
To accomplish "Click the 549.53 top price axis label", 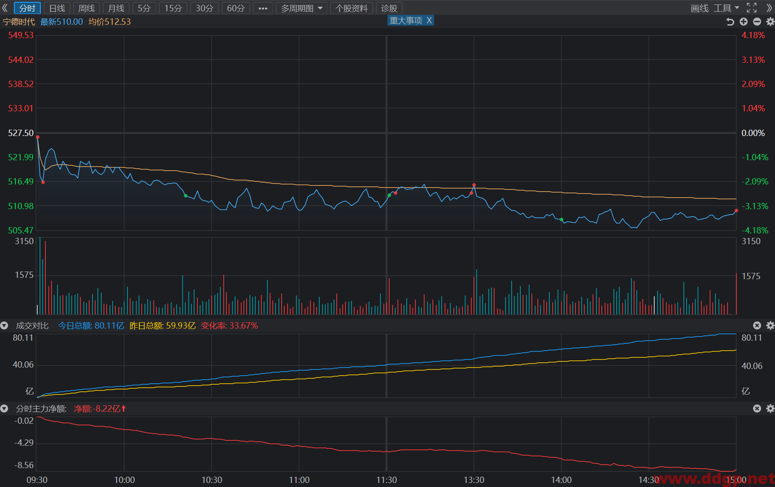I will (21, 35).
